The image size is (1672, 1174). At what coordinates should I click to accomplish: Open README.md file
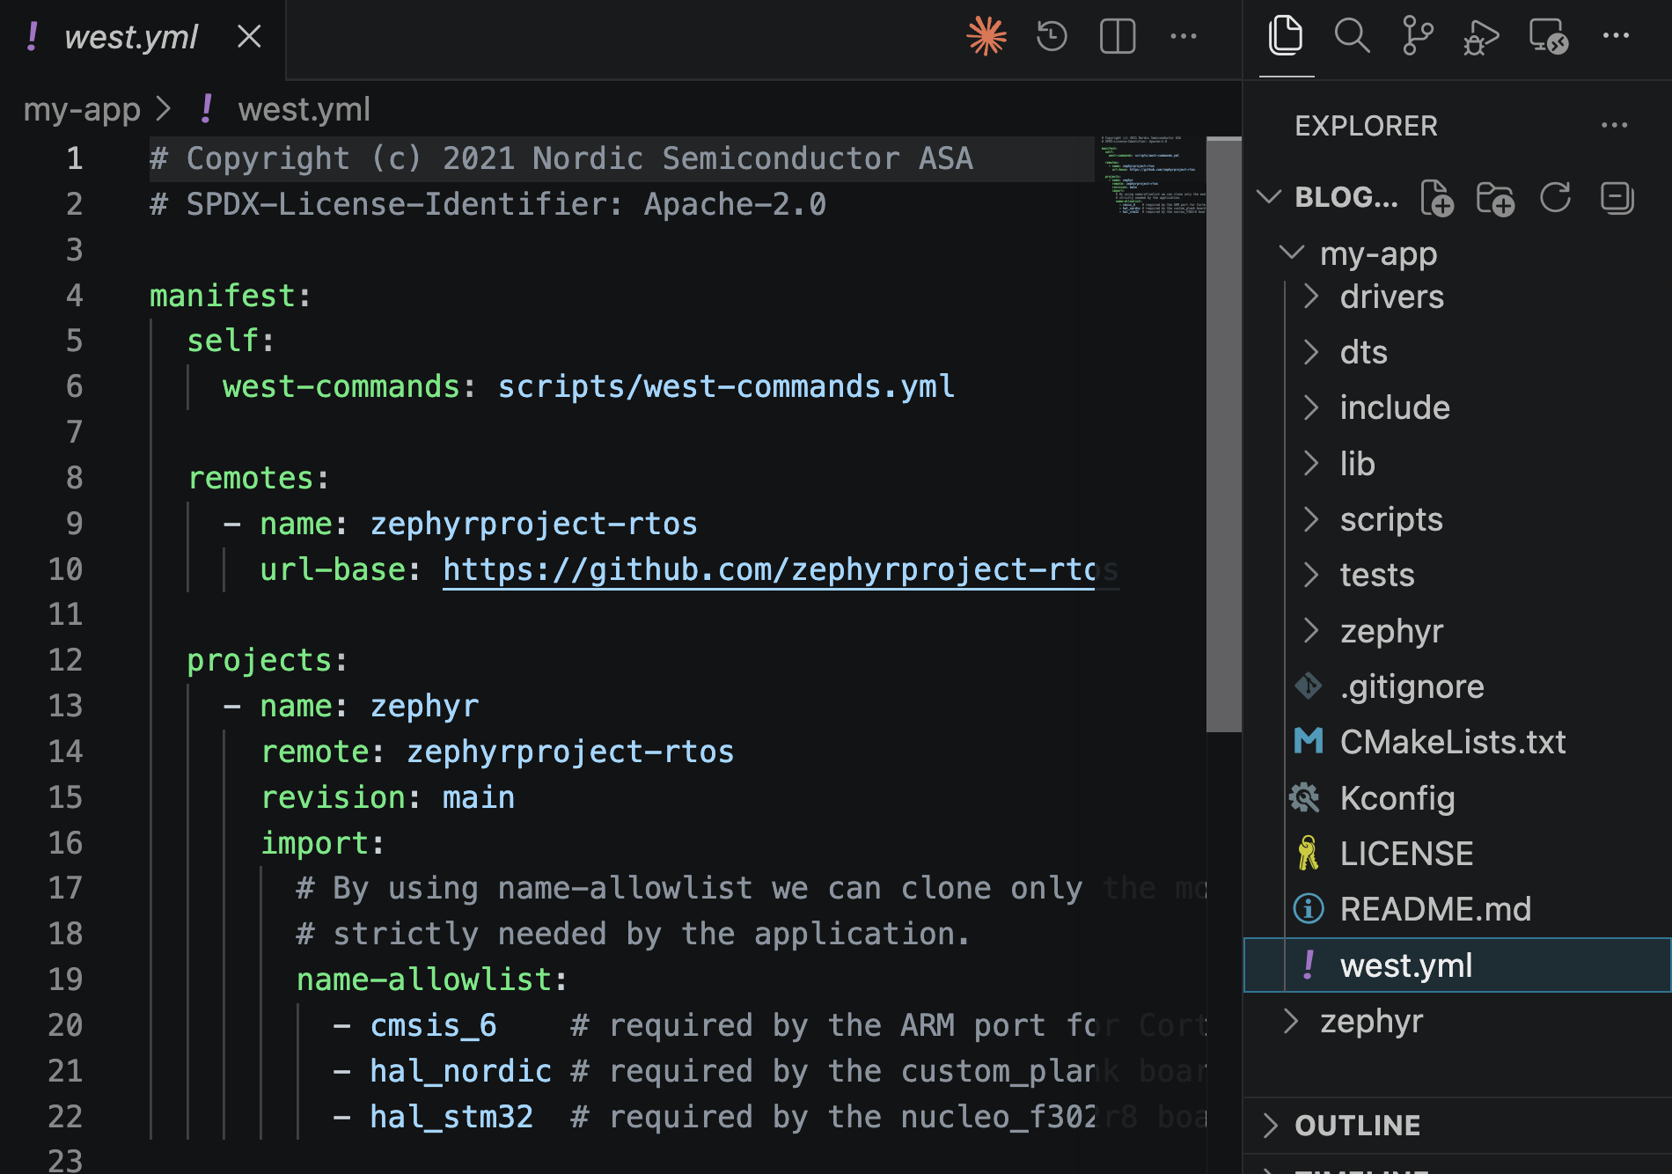[1435, 909]
